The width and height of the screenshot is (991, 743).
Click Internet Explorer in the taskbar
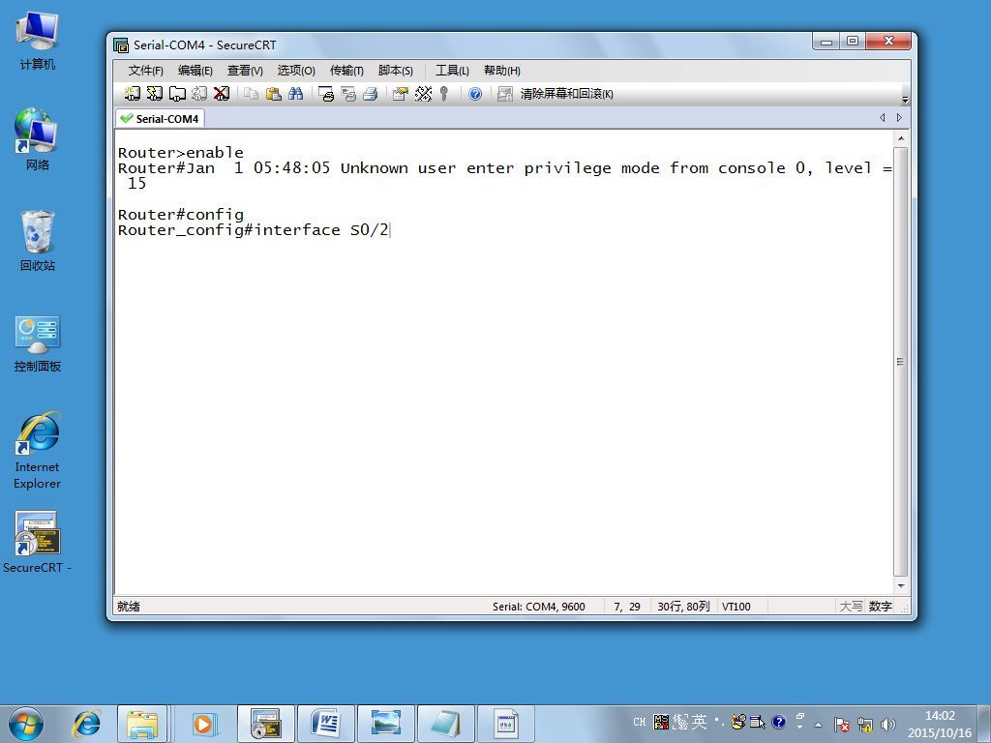(86, 724)
